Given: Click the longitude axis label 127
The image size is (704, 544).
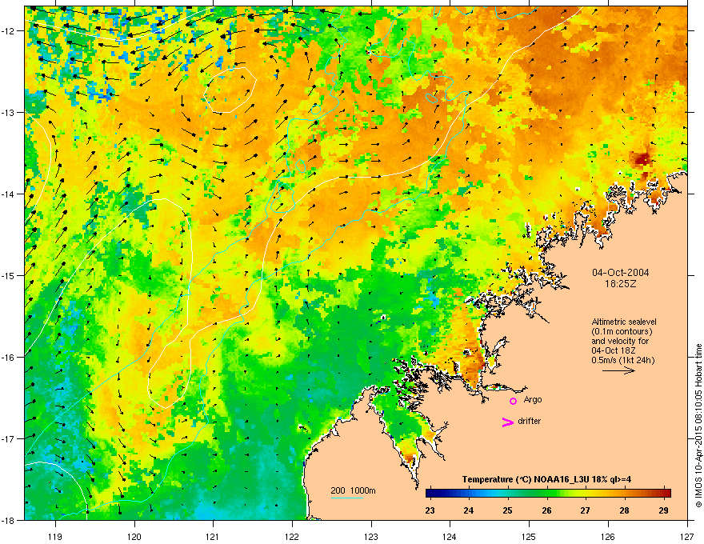Looking at the screenshot, I should pos(687,536).
